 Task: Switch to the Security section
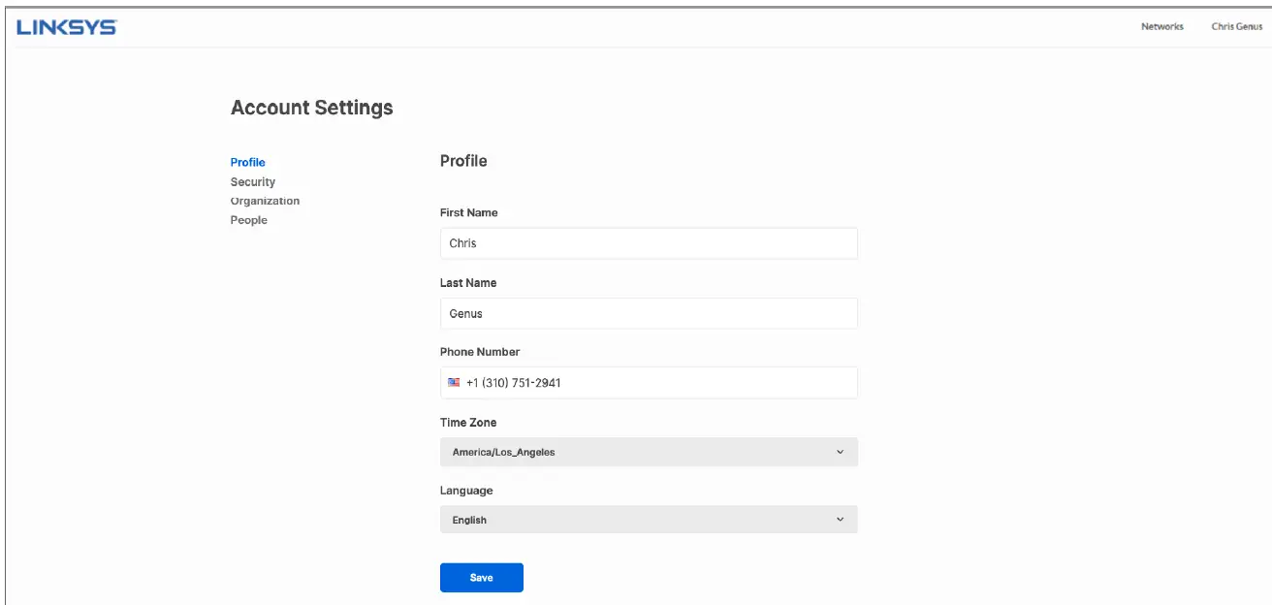point(253,182)
